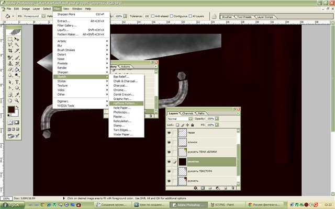Add layer mask icon in Layers panel
The image size is (335, 209).
click(x=203, y=188)
